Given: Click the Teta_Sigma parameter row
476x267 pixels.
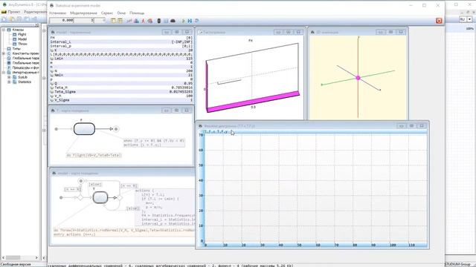Looking at the screenshot, I should click(x=121, y=92).
